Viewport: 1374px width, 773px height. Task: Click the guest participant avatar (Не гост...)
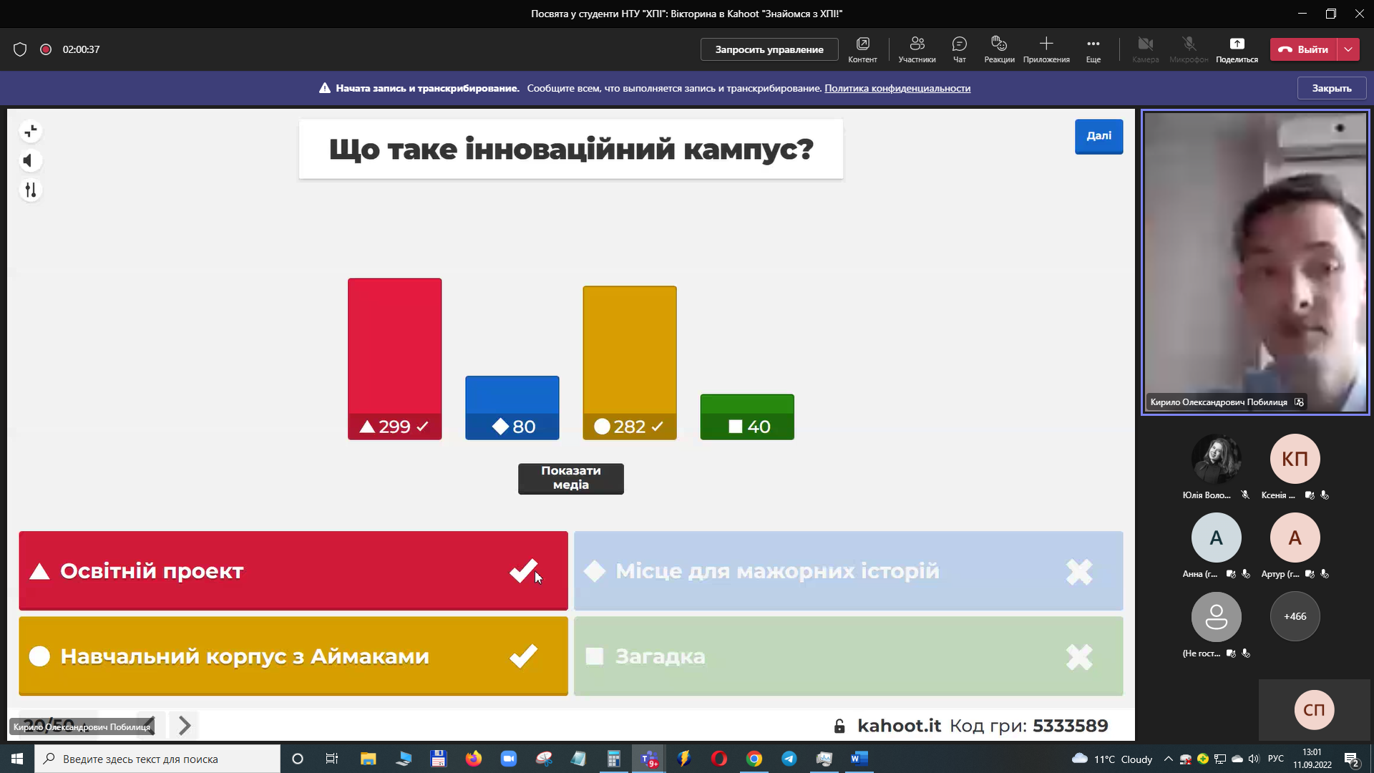click(1216, 616)
